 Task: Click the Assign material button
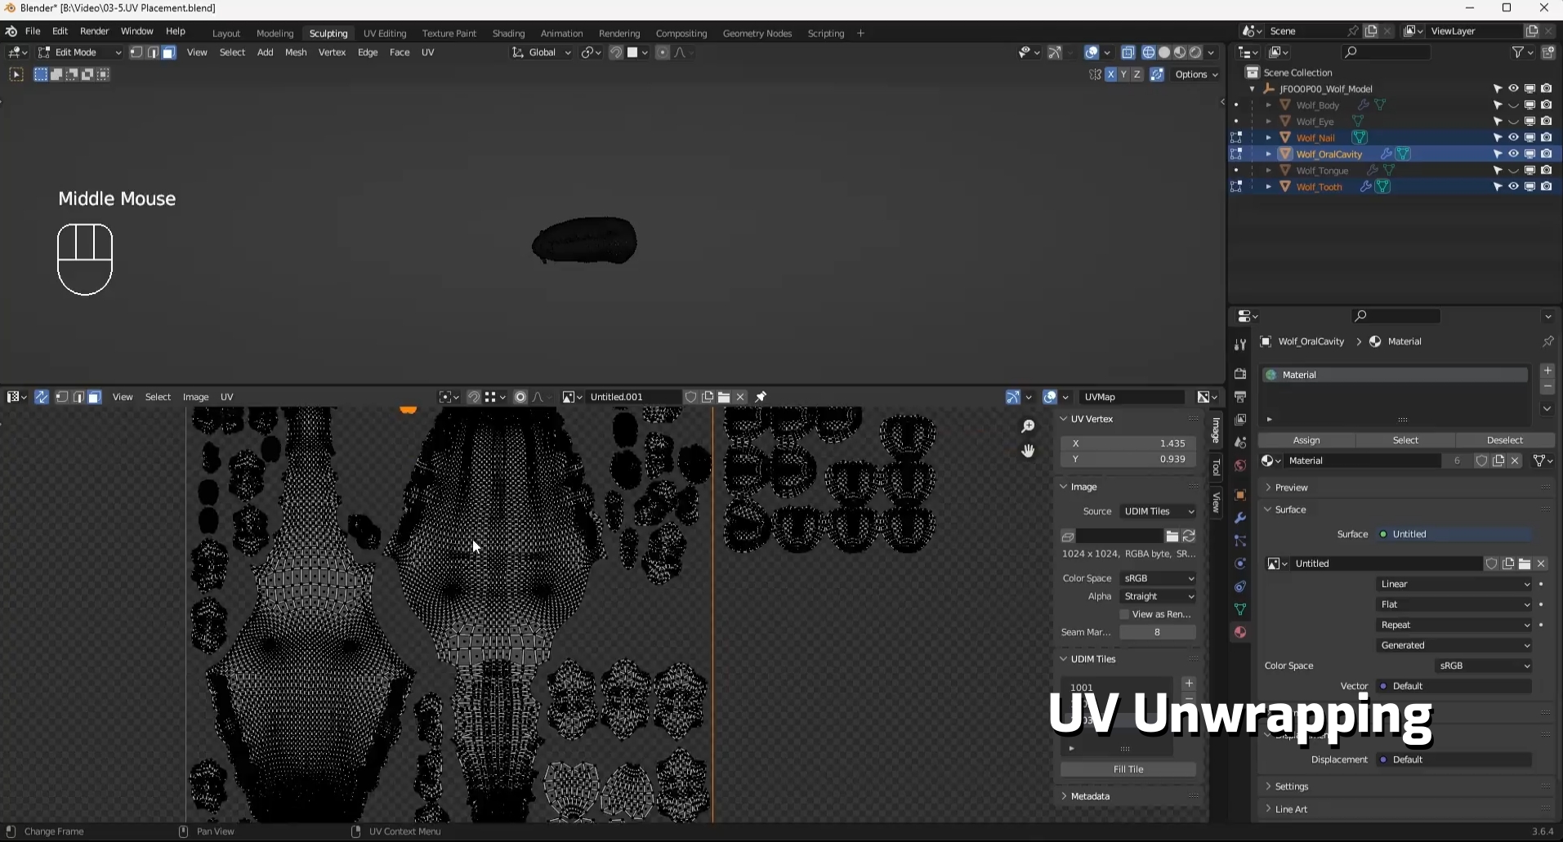(1306, 440)
